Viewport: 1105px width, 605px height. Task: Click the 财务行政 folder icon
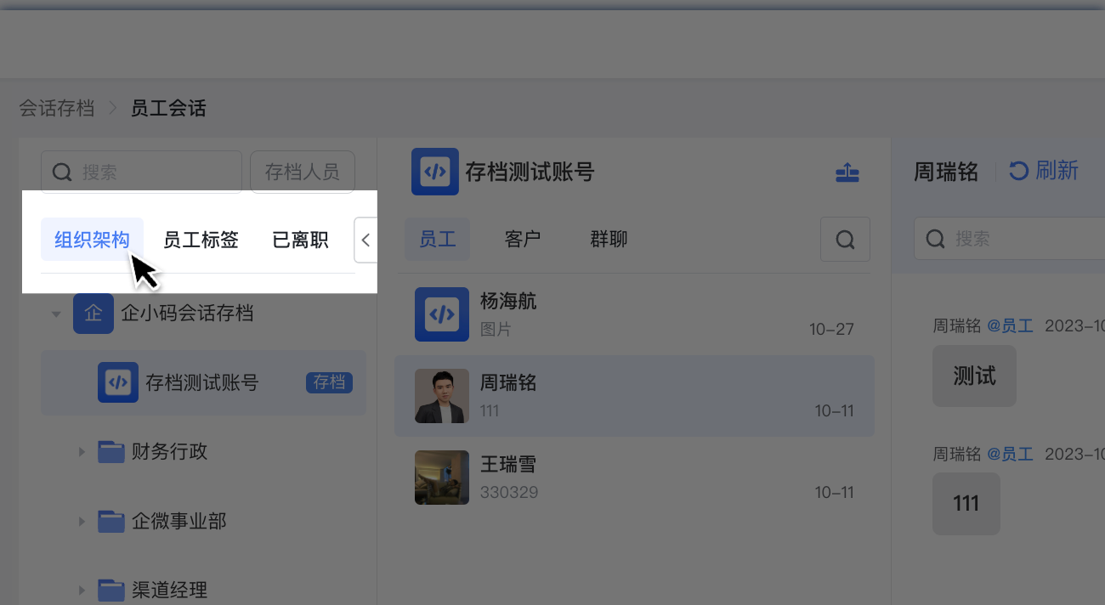(111, 451)
